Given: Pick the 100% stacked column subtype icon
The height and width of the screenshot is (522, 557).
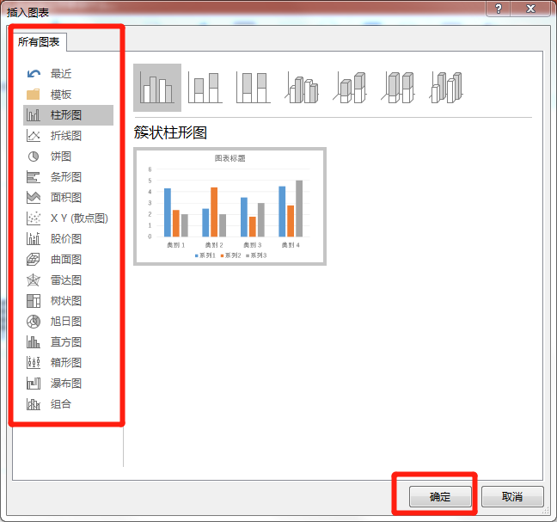Looking at the screenshot, I should click(x=253, y=88).
